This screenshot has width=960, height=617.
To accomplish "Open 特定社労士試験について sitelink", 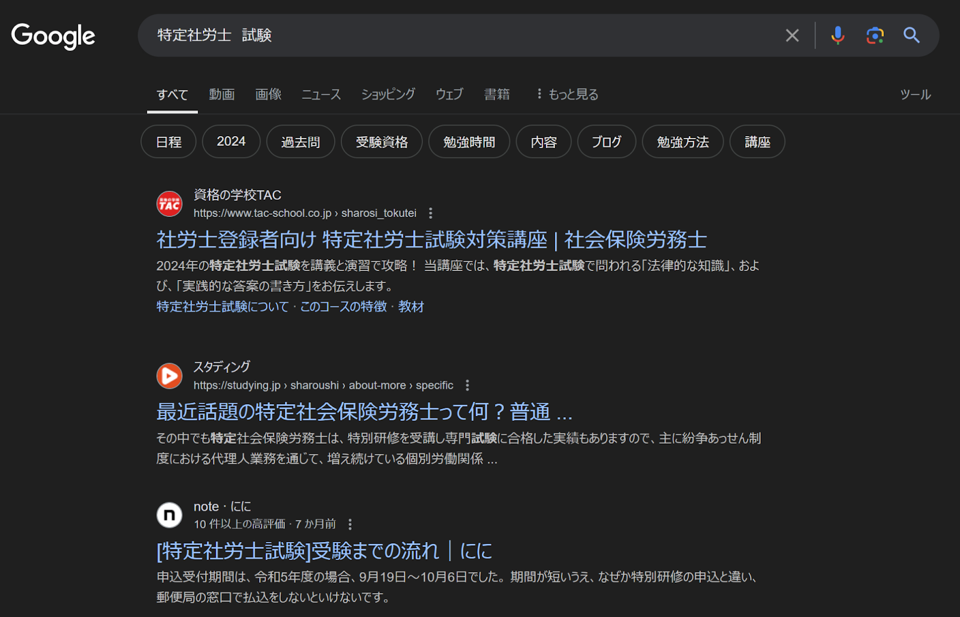I will point(223,306).
